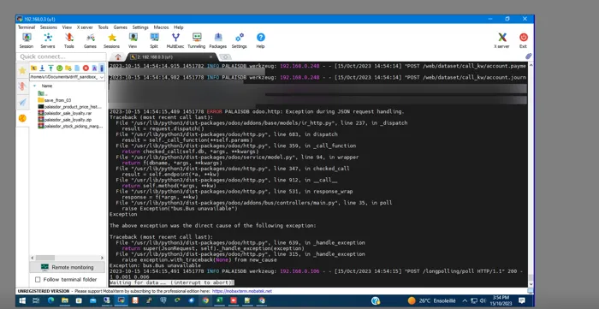Click the SFTP parent folder icon
599x309 pixels.
(33, 68)
